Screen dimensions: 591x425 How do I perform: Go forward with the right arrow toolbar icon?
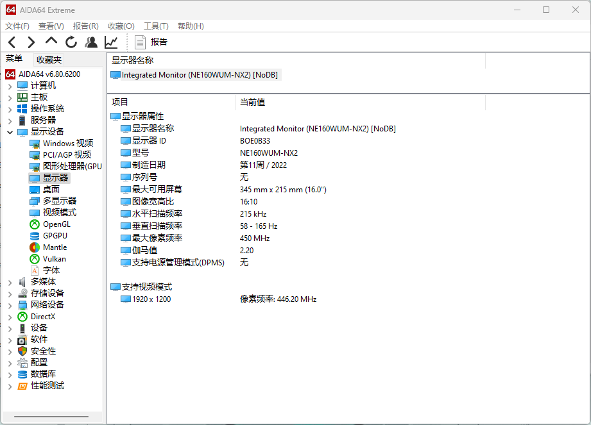(x=31, y=42)
